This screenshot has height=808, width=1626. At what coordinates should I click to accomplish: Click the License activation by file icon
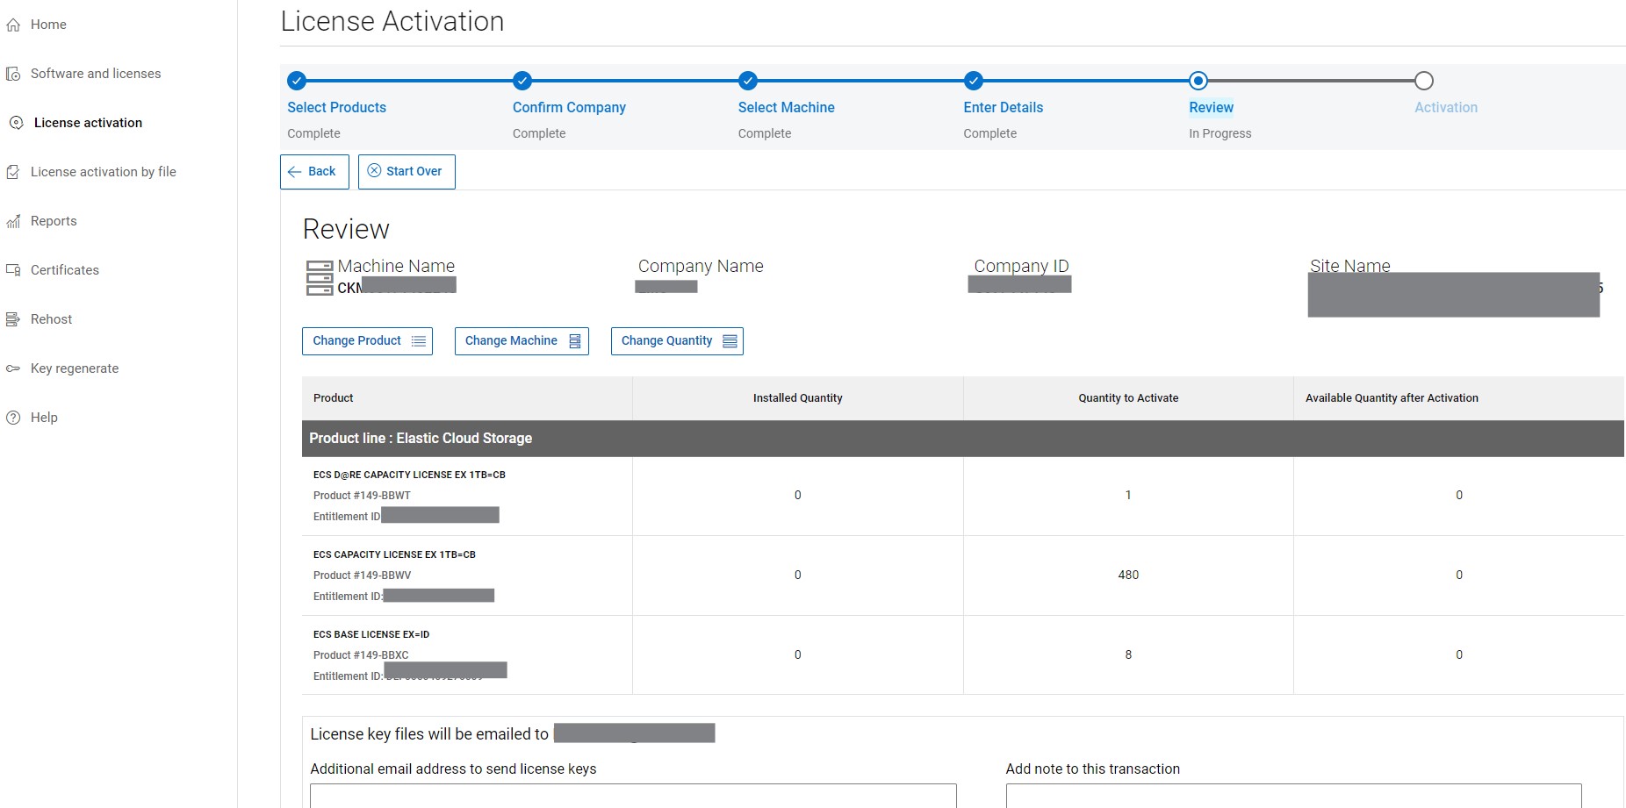(13, 172)
